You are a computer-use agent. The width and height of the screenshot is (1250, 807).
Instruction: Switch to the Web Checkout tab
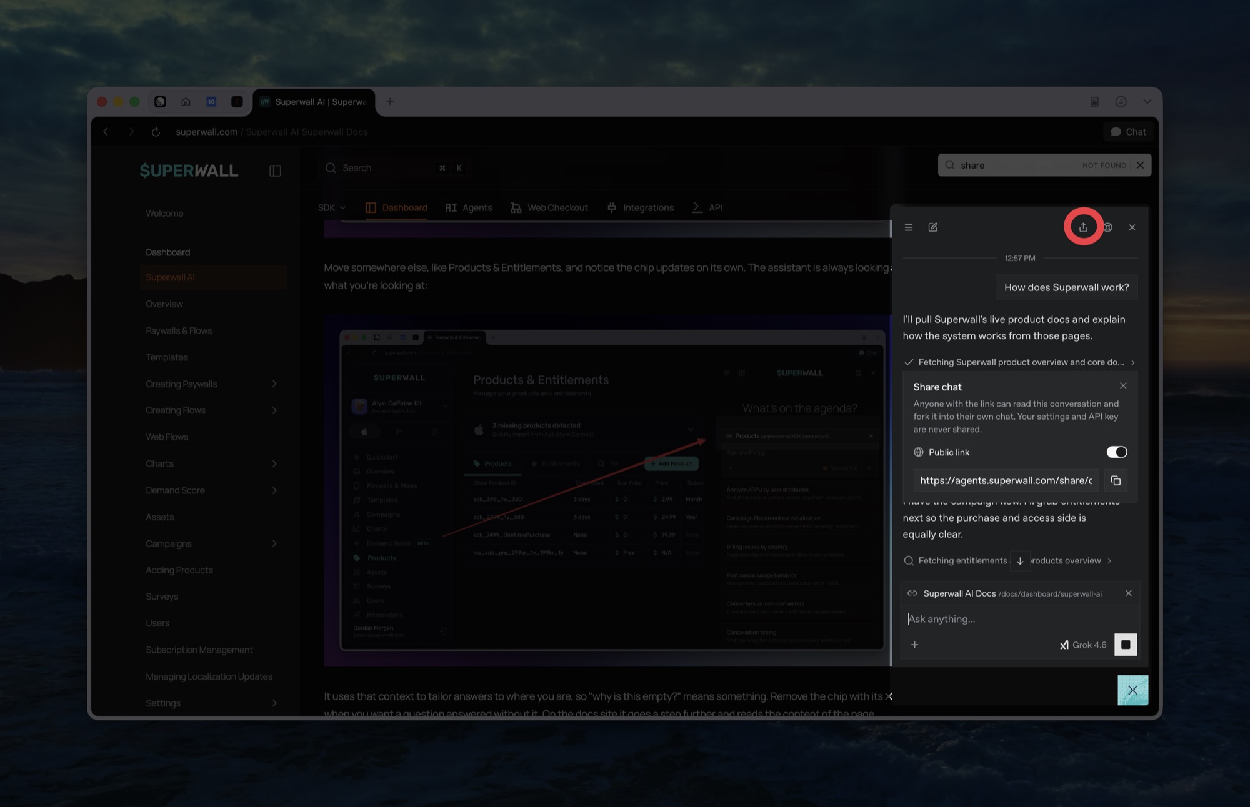[549, 207]
